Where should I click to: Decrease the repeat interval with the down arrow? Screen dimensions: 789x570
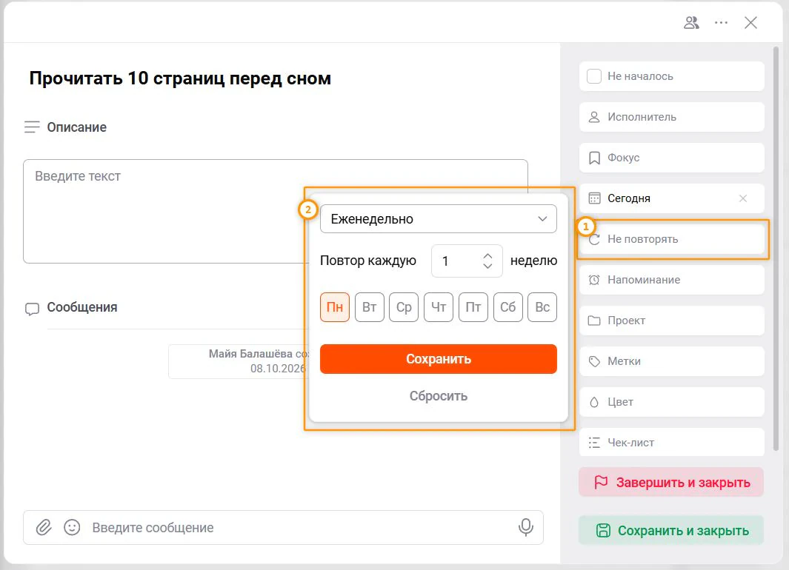tap(487, 266)
